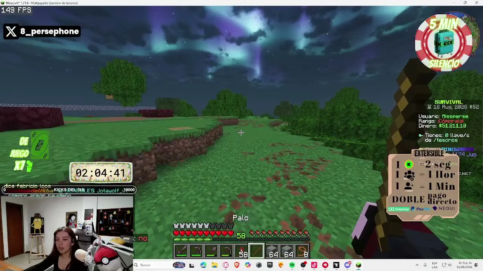
Task: Click the 'Tienes: 0 llave/s' line
Action: [447, 135]
